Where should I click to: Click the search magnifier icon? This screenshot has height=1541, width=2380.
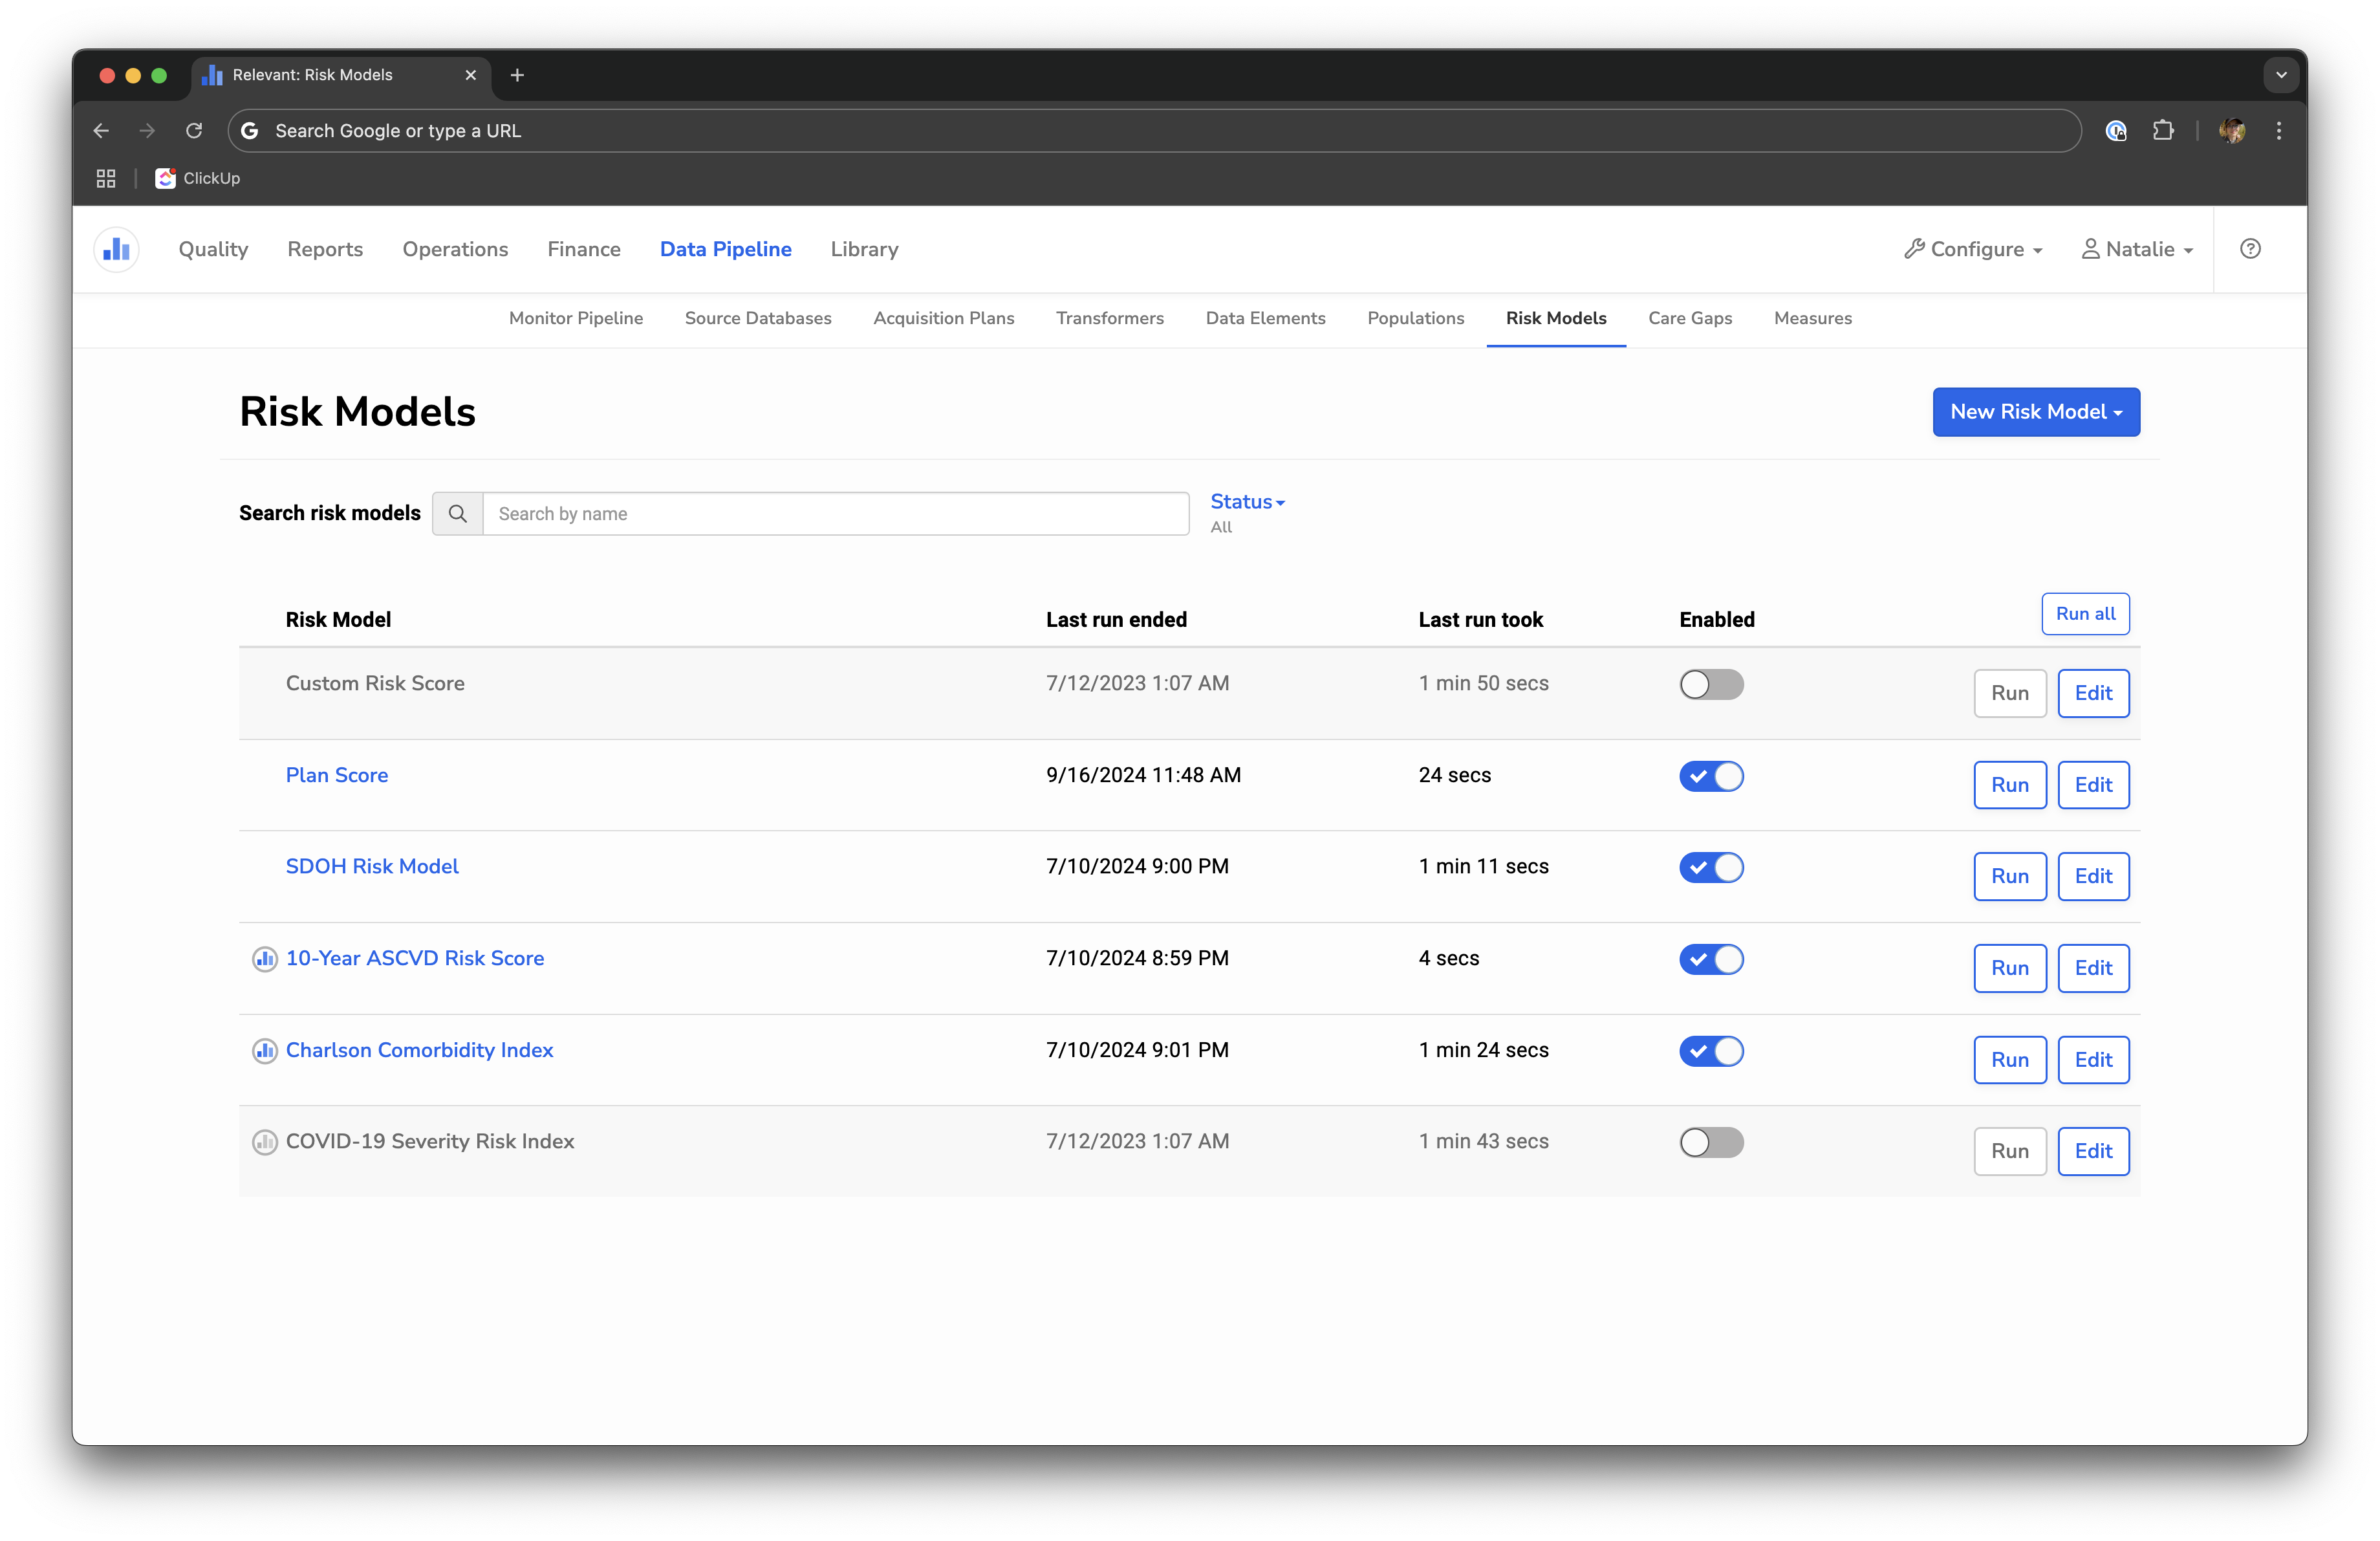pyautogui.click(x=458, y=514)
